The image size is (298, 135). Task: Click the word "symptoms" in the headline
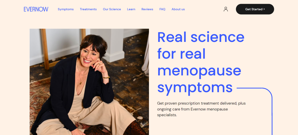pyautogui.click(x=195, y=88)
